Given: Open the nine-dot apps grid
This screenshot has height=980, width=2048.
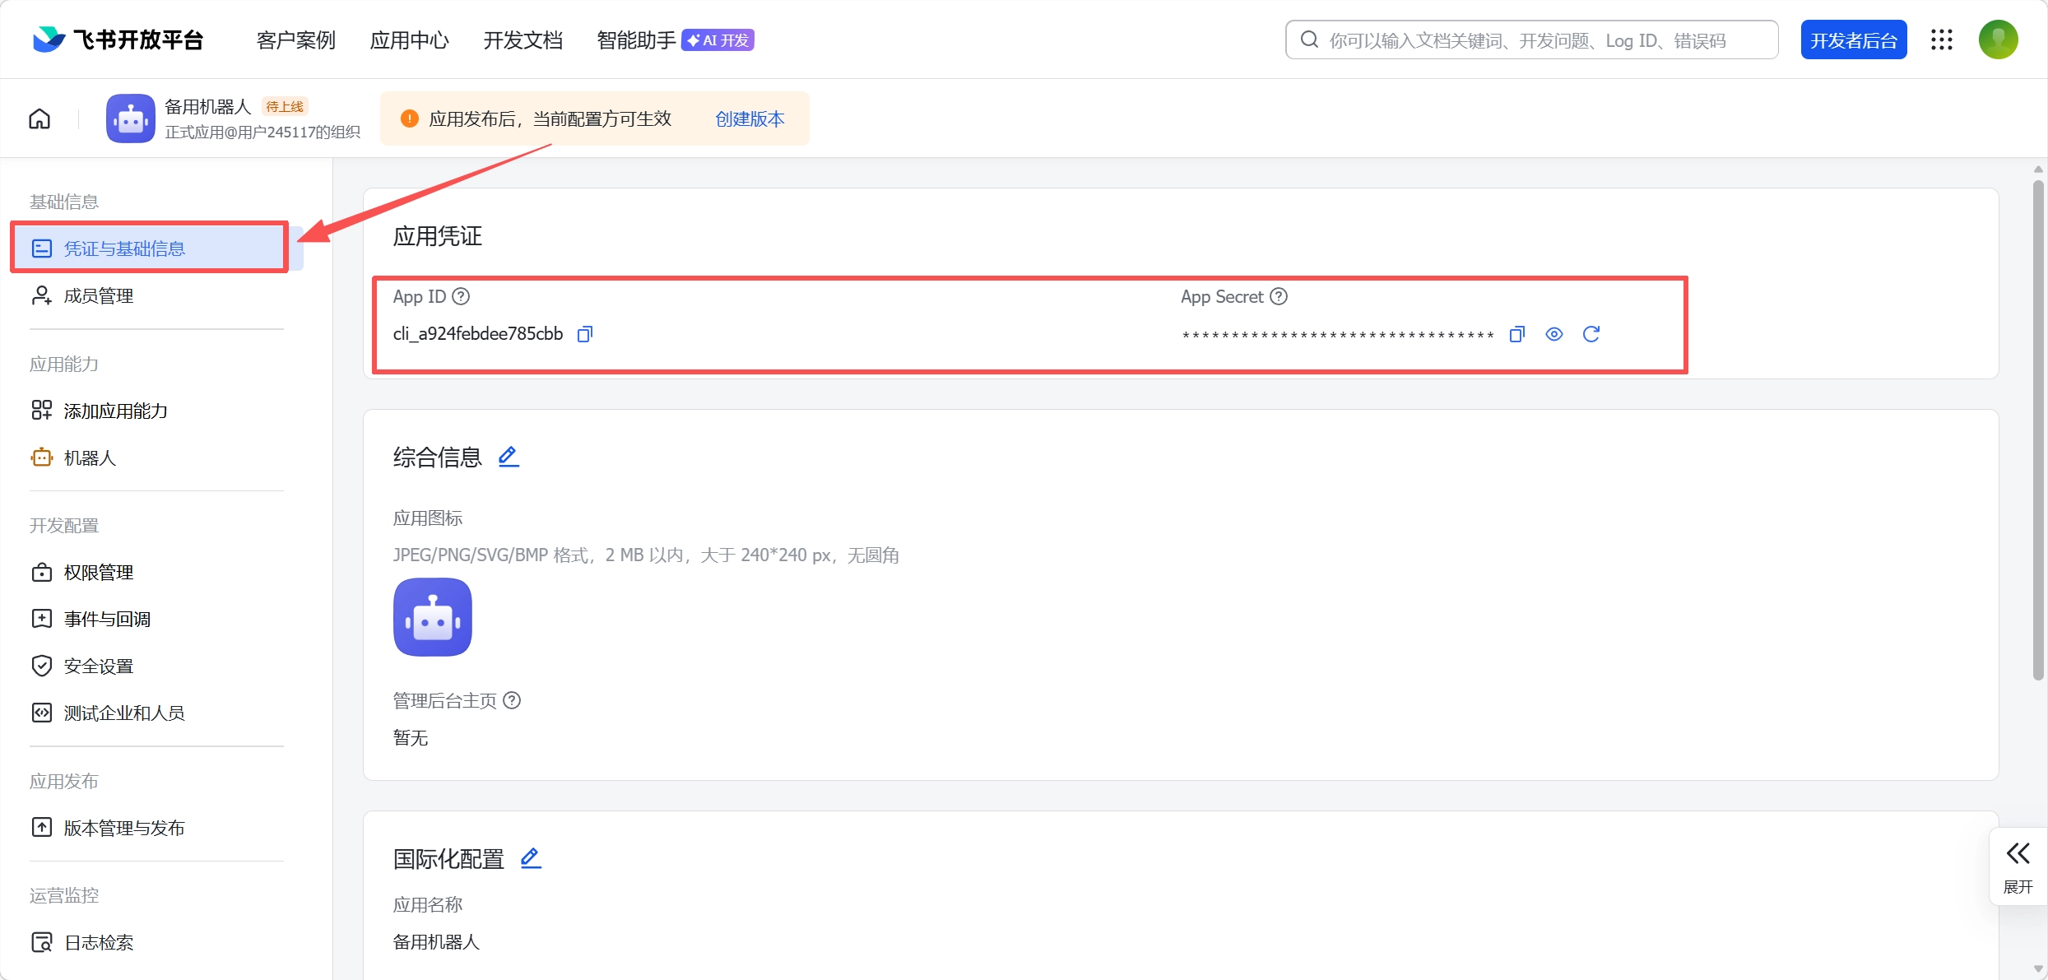Looking at the screenshot, I should pos(1942,39).
